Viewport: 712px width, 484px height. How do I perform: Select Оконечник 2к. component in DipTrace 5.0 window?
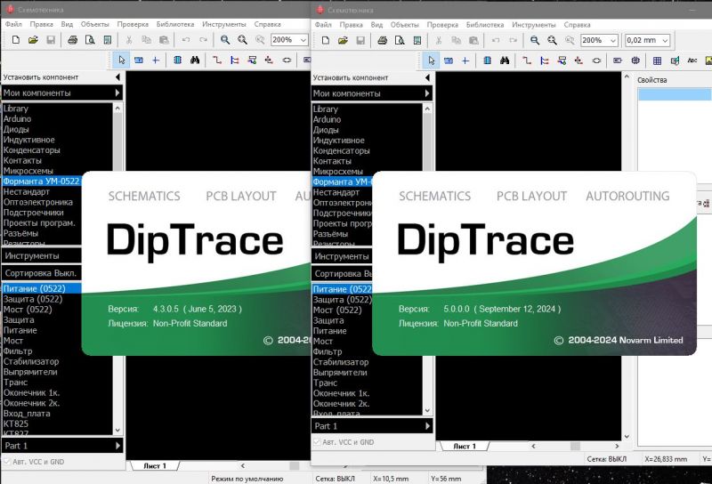pyautogui.click(x=341, y=403)
